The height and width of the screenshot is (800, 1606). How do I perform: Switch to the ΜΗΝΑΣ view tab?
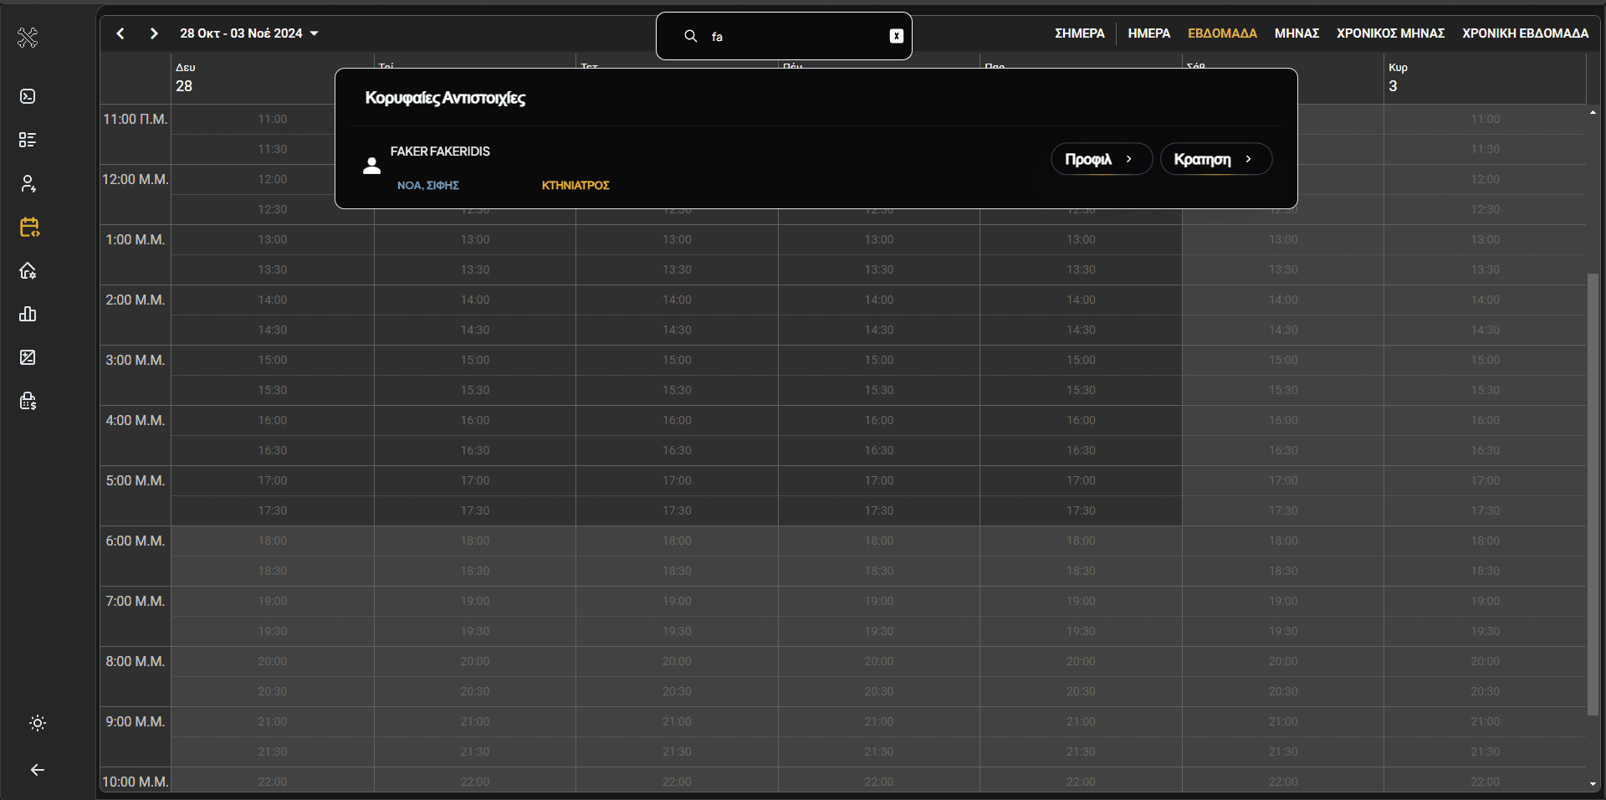pos(1296,33)
